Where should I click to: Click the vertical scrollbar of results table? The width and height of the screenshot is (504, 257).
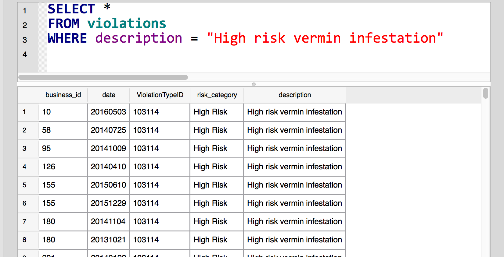click(486, 93)
